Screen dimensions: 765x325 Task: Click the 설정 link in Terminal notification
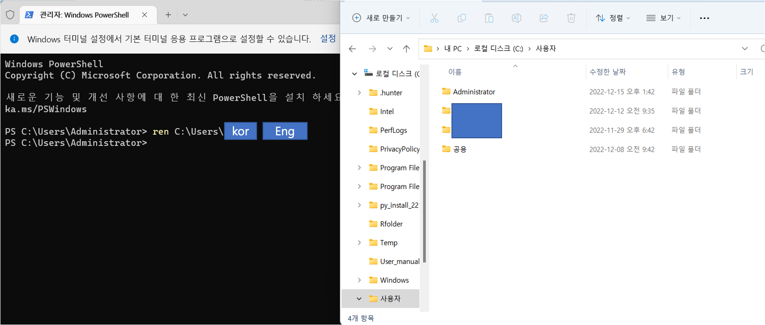[x=328, y=38]
